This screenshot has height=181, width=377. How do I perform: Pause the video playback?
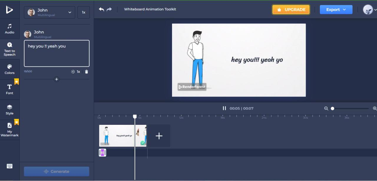point(224,108)
